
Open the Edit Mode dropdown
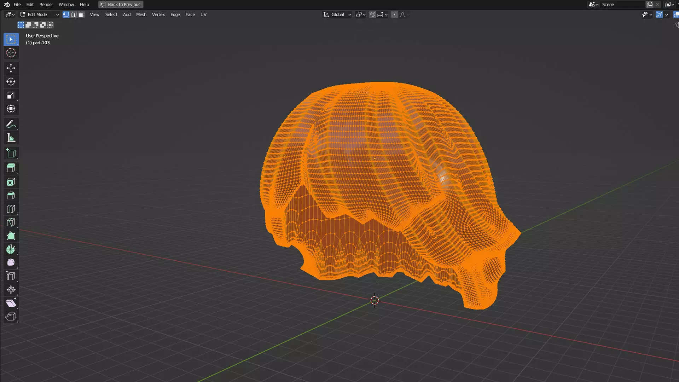(39, 15)
